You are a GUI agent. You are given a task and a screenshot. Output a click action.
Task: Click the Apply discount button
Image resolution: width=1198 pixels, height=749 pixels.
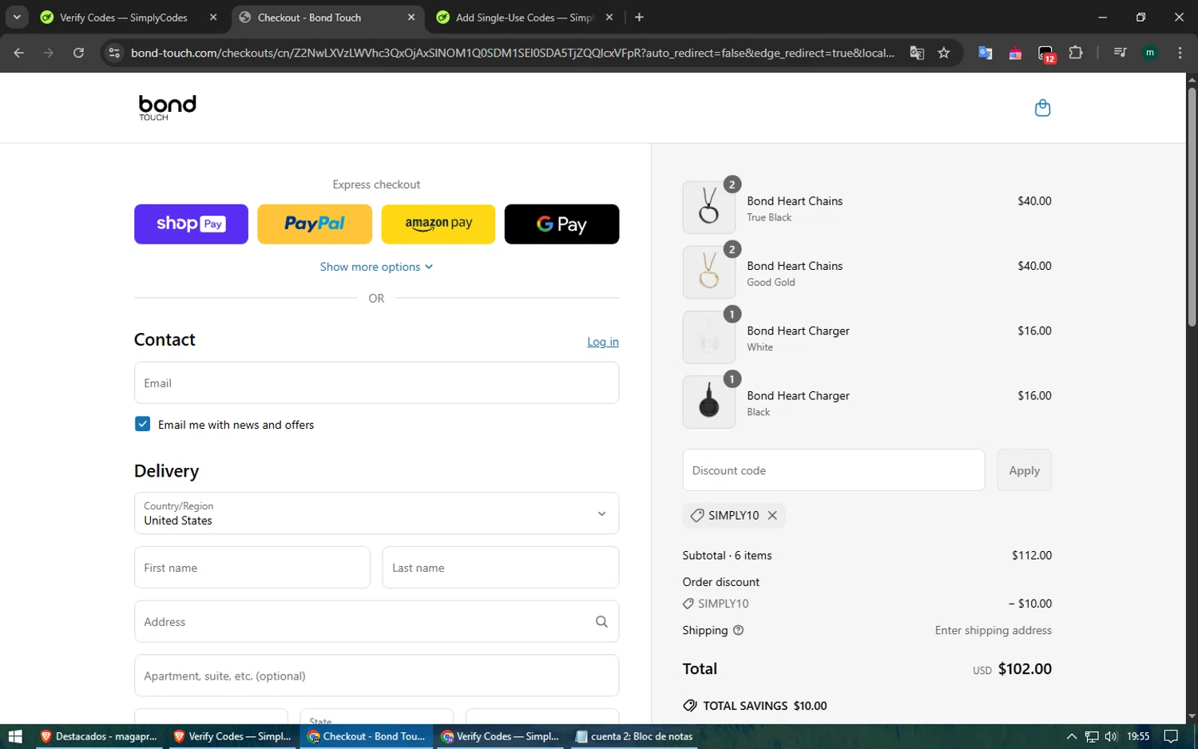1024,470
